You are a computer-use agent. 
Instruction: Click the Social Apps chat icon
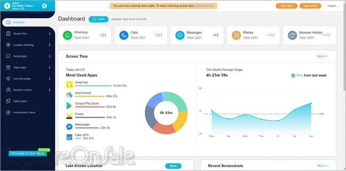point(8,56)
